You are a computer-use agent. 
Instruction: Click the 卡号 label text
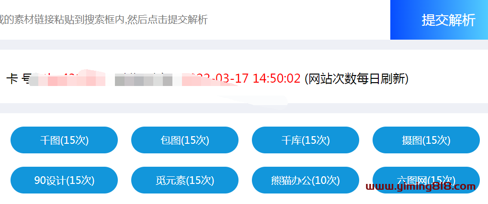coord(18,79)
